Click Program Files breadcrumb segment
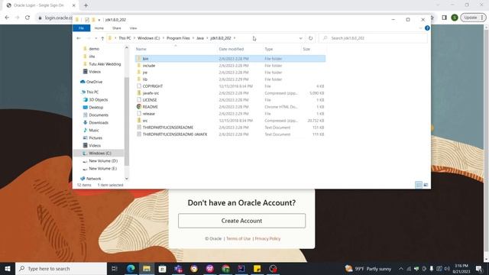 [178, 38]
